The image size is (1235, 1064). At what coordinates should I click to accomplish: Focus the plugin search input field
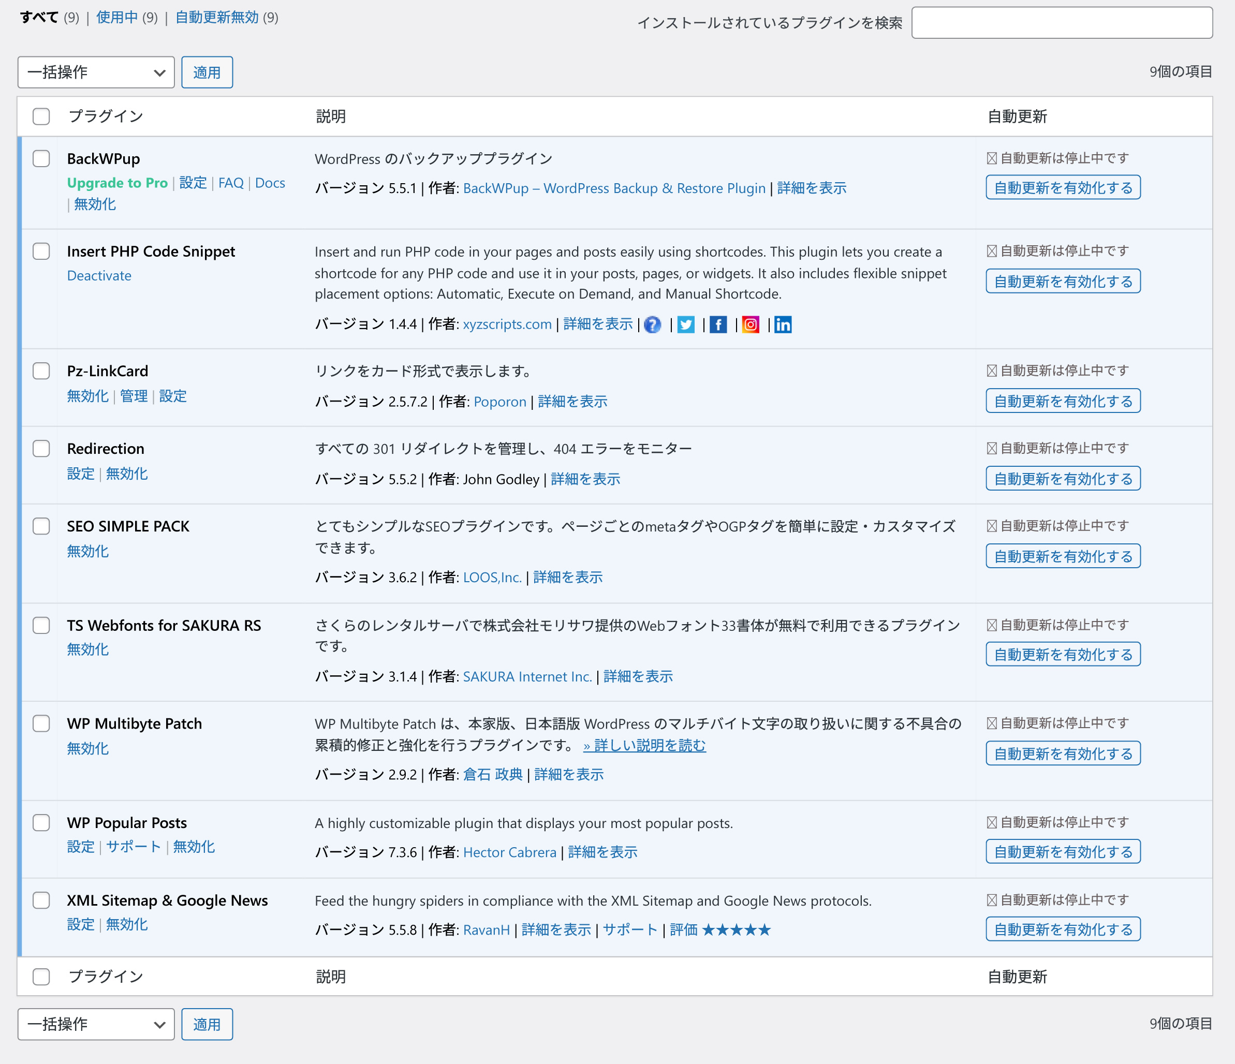click(1062, 23)
